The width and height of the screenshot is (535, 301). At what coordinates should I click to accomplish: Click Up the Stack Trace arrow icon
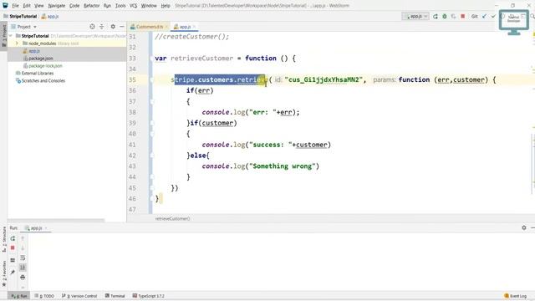[23, 238]
